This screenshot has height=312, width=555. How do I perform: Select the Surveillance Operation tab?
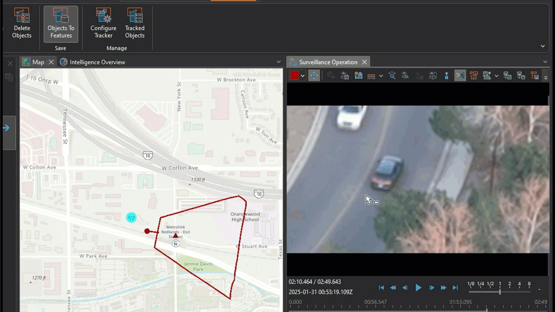pos(328,62)
